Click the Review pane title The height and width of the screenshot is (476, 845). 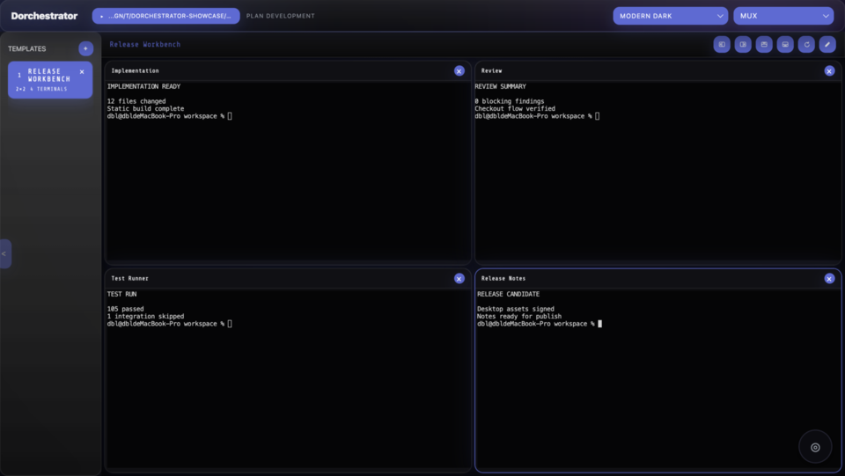(x=491, y=70)
